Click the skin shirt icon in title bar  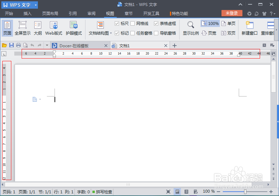[264, 14]
